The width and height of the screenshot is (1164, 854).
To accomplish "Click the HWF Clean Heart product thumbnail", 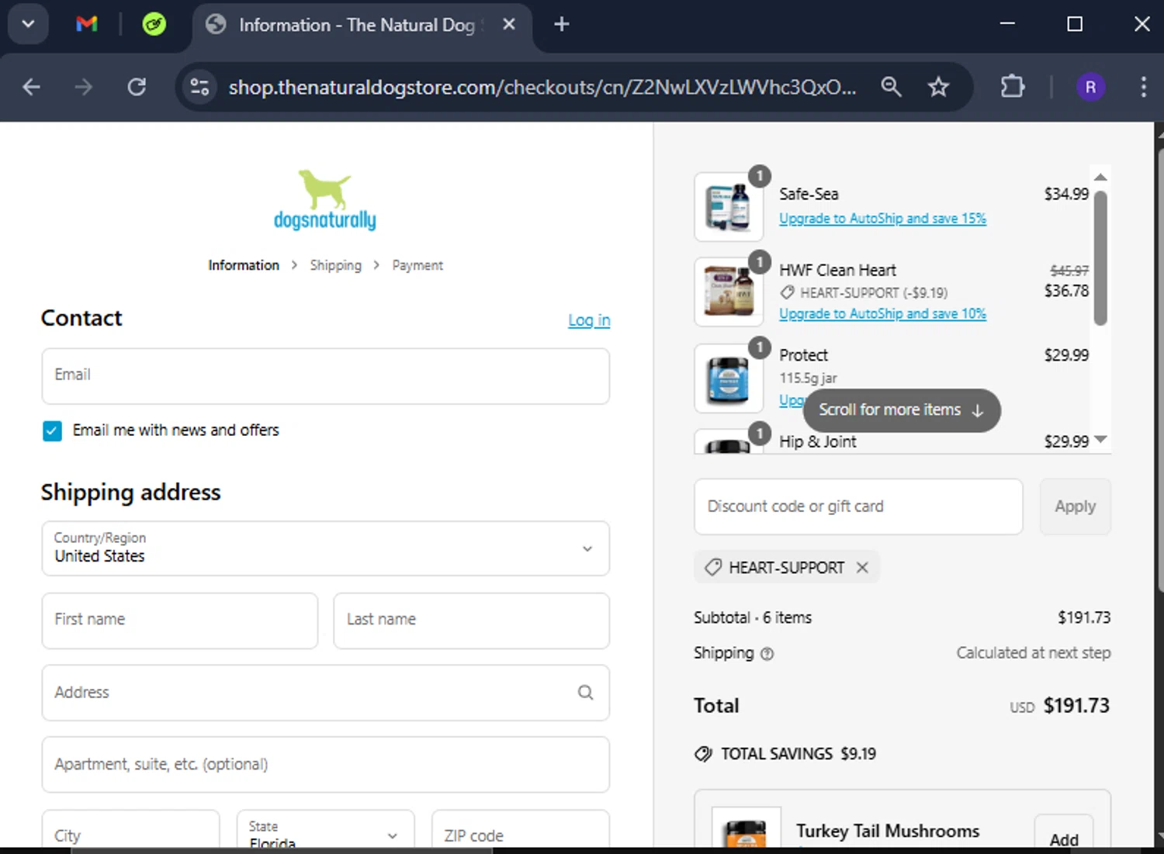I will [728, 292].
